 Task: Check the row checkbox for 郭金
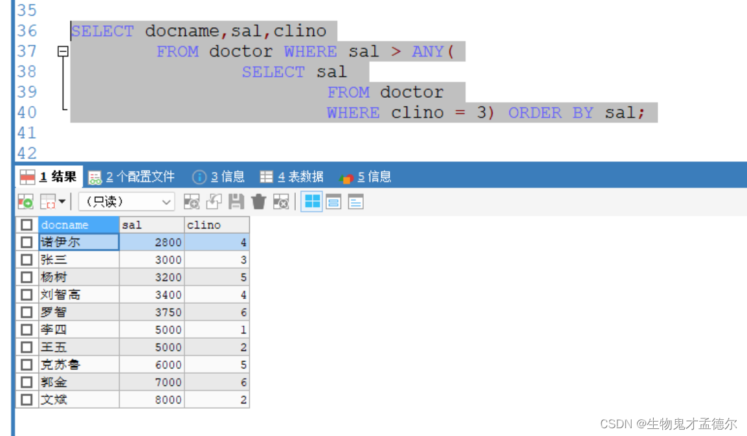point(27,382)
